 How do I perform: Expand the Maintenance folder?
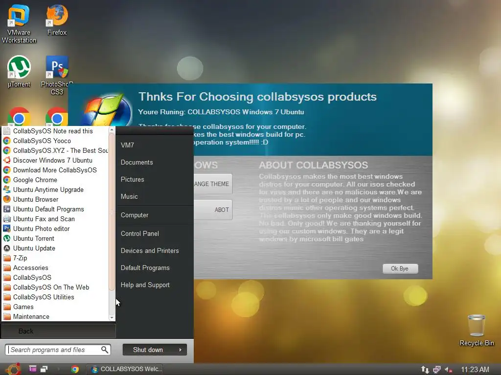coord(56,316)
